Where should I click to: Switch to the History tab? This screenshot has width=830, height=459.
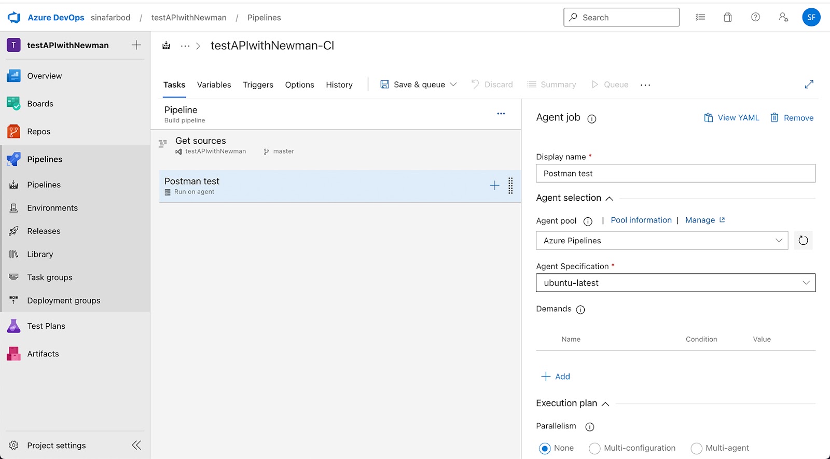pyautogui.click(x=339, y=85)
